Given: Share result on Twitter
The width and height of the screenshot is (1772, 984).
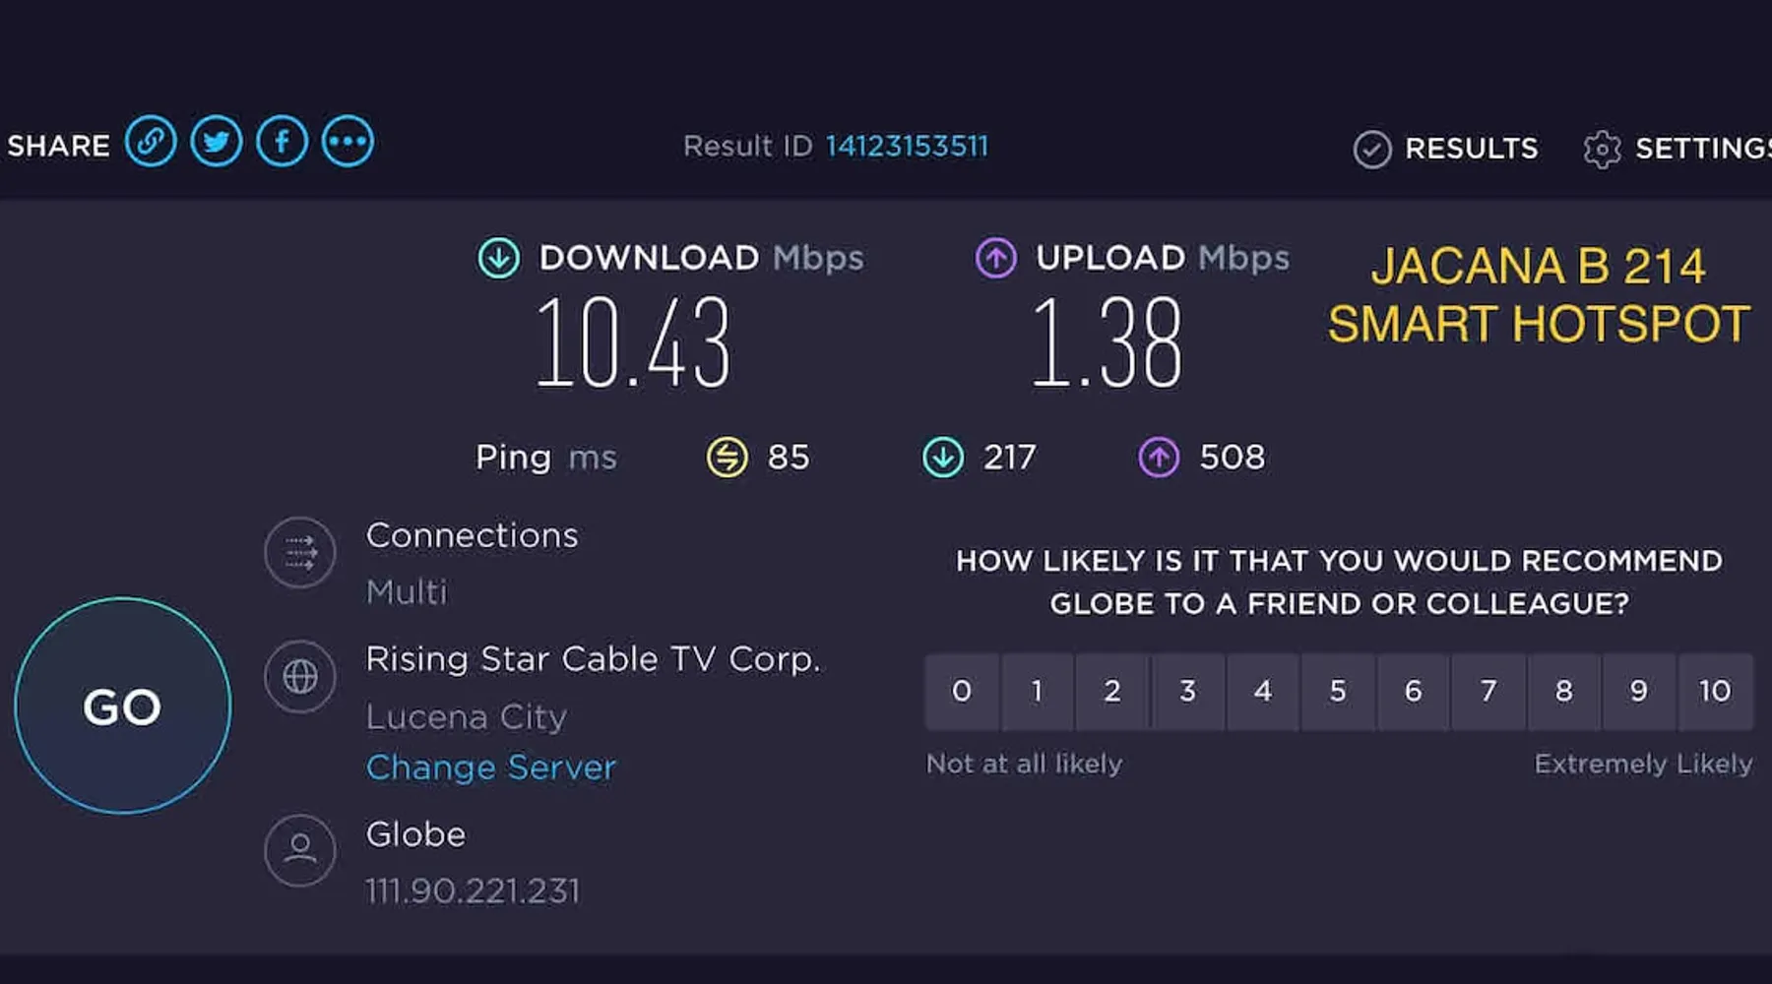Looking at the screenshot, I should 217,142.
